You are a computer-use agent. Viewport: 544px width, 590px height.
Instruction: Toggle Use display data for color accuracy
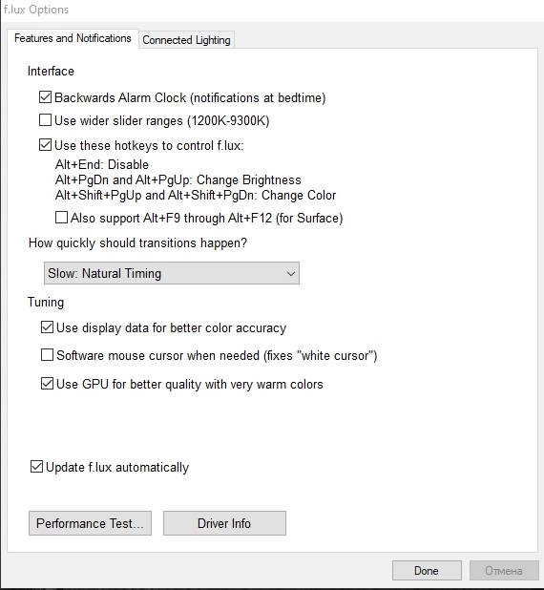click(47, 327)
